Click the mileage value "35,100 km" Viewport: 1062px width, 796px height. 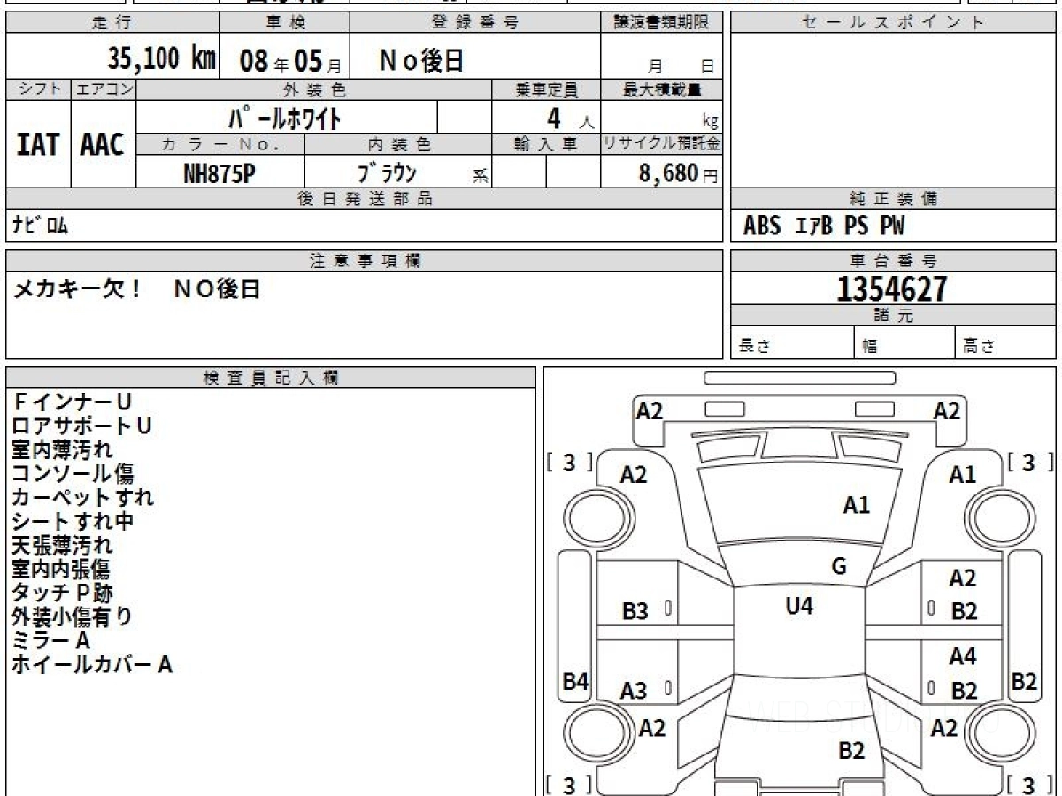pyautogui.click(x=161, y=58)
